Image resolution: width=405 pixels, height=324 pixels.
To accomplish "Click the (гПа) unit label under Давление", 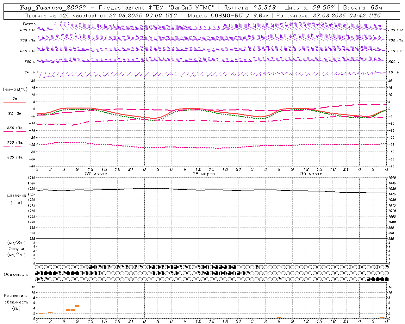I will [x=16, y=202].
